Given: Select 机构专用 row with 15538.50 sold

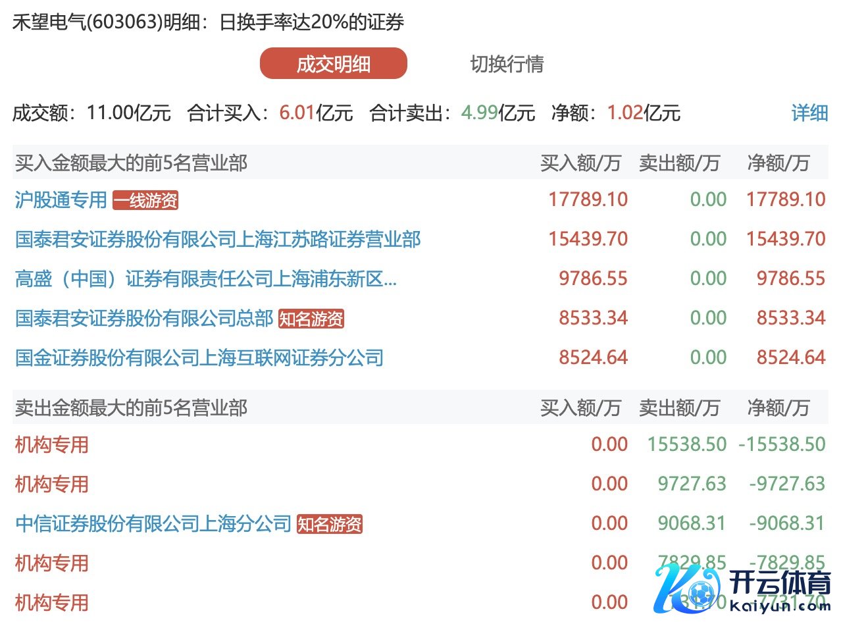Looking at the screenshot, I should point(52,444).
